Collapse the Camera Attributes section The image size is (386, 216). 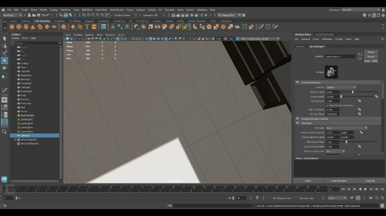(x=297, y=82)
